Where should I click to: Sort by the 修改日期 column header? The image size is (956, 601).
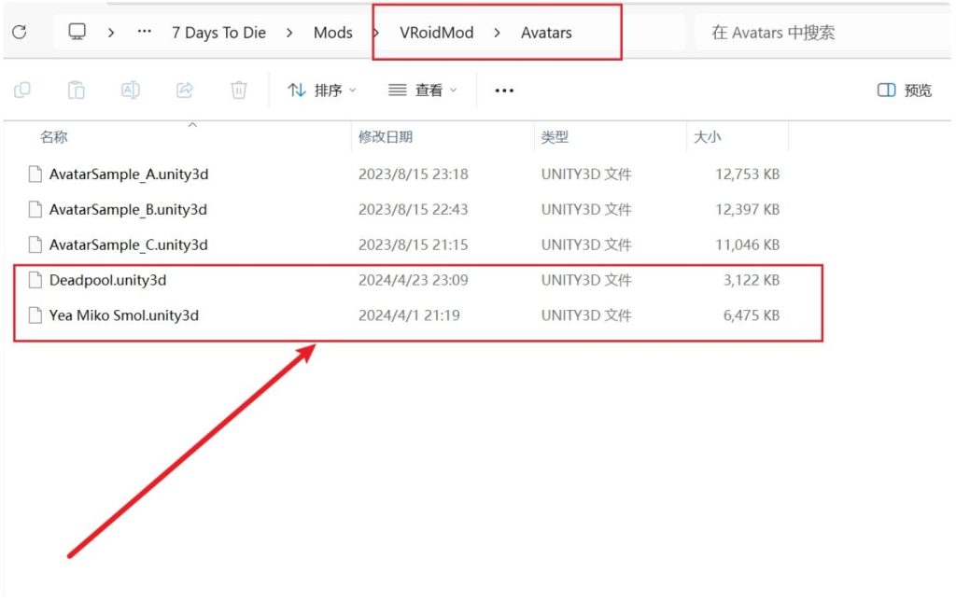pos(386,137)
